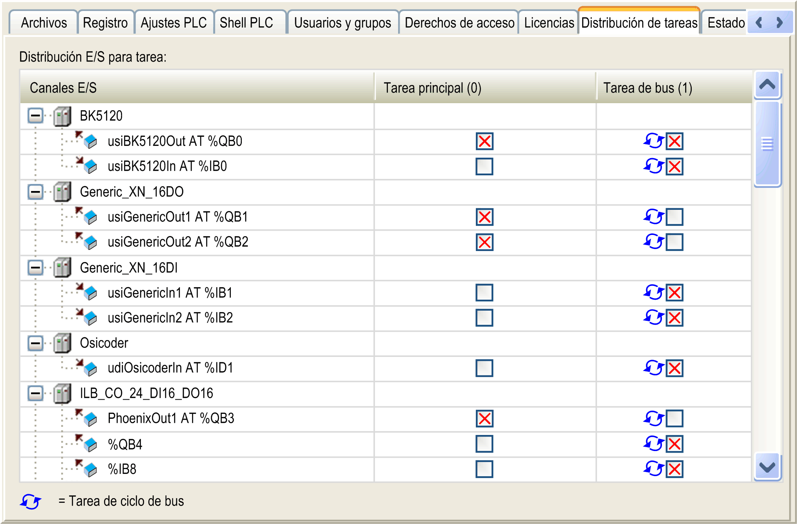Enable Tarea de bus for usiGenericOut2

click(x=675, y=242)
